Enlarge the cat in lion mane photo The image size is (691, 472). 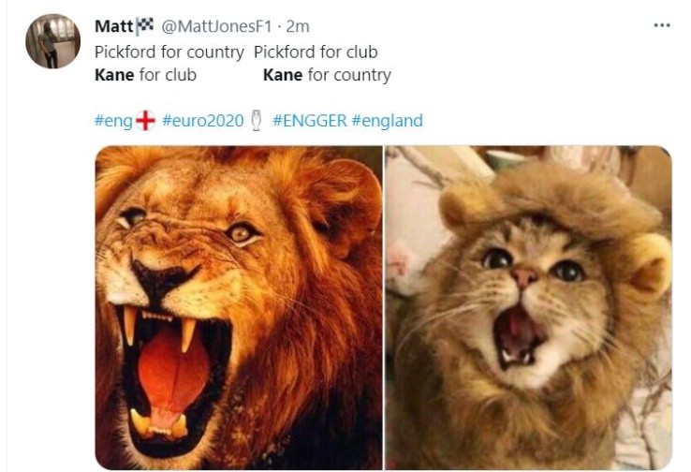point(528,307)
